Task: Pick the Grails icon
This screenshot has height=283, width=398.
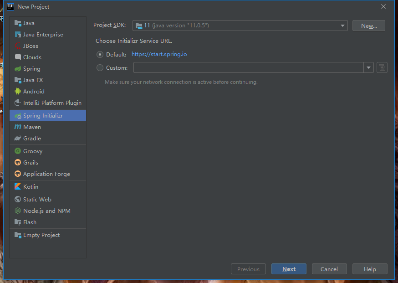Action: point(18,162)
